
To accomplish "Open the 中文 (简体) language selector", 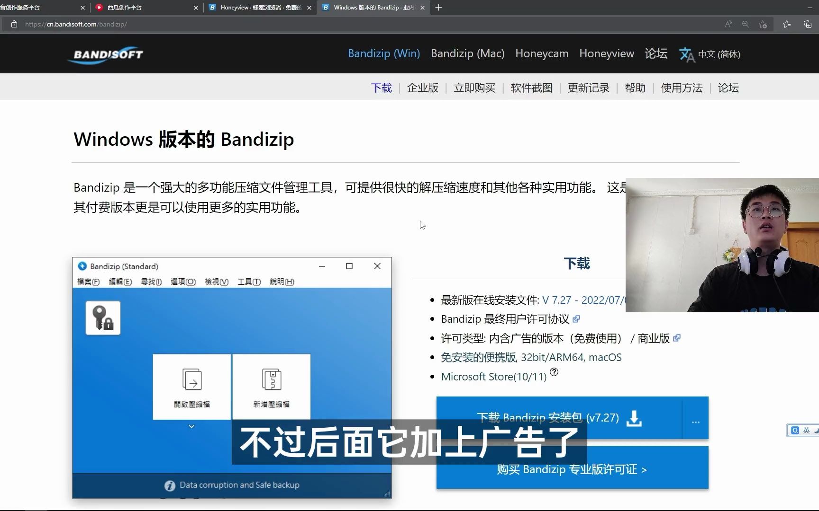I will [719, 54].
